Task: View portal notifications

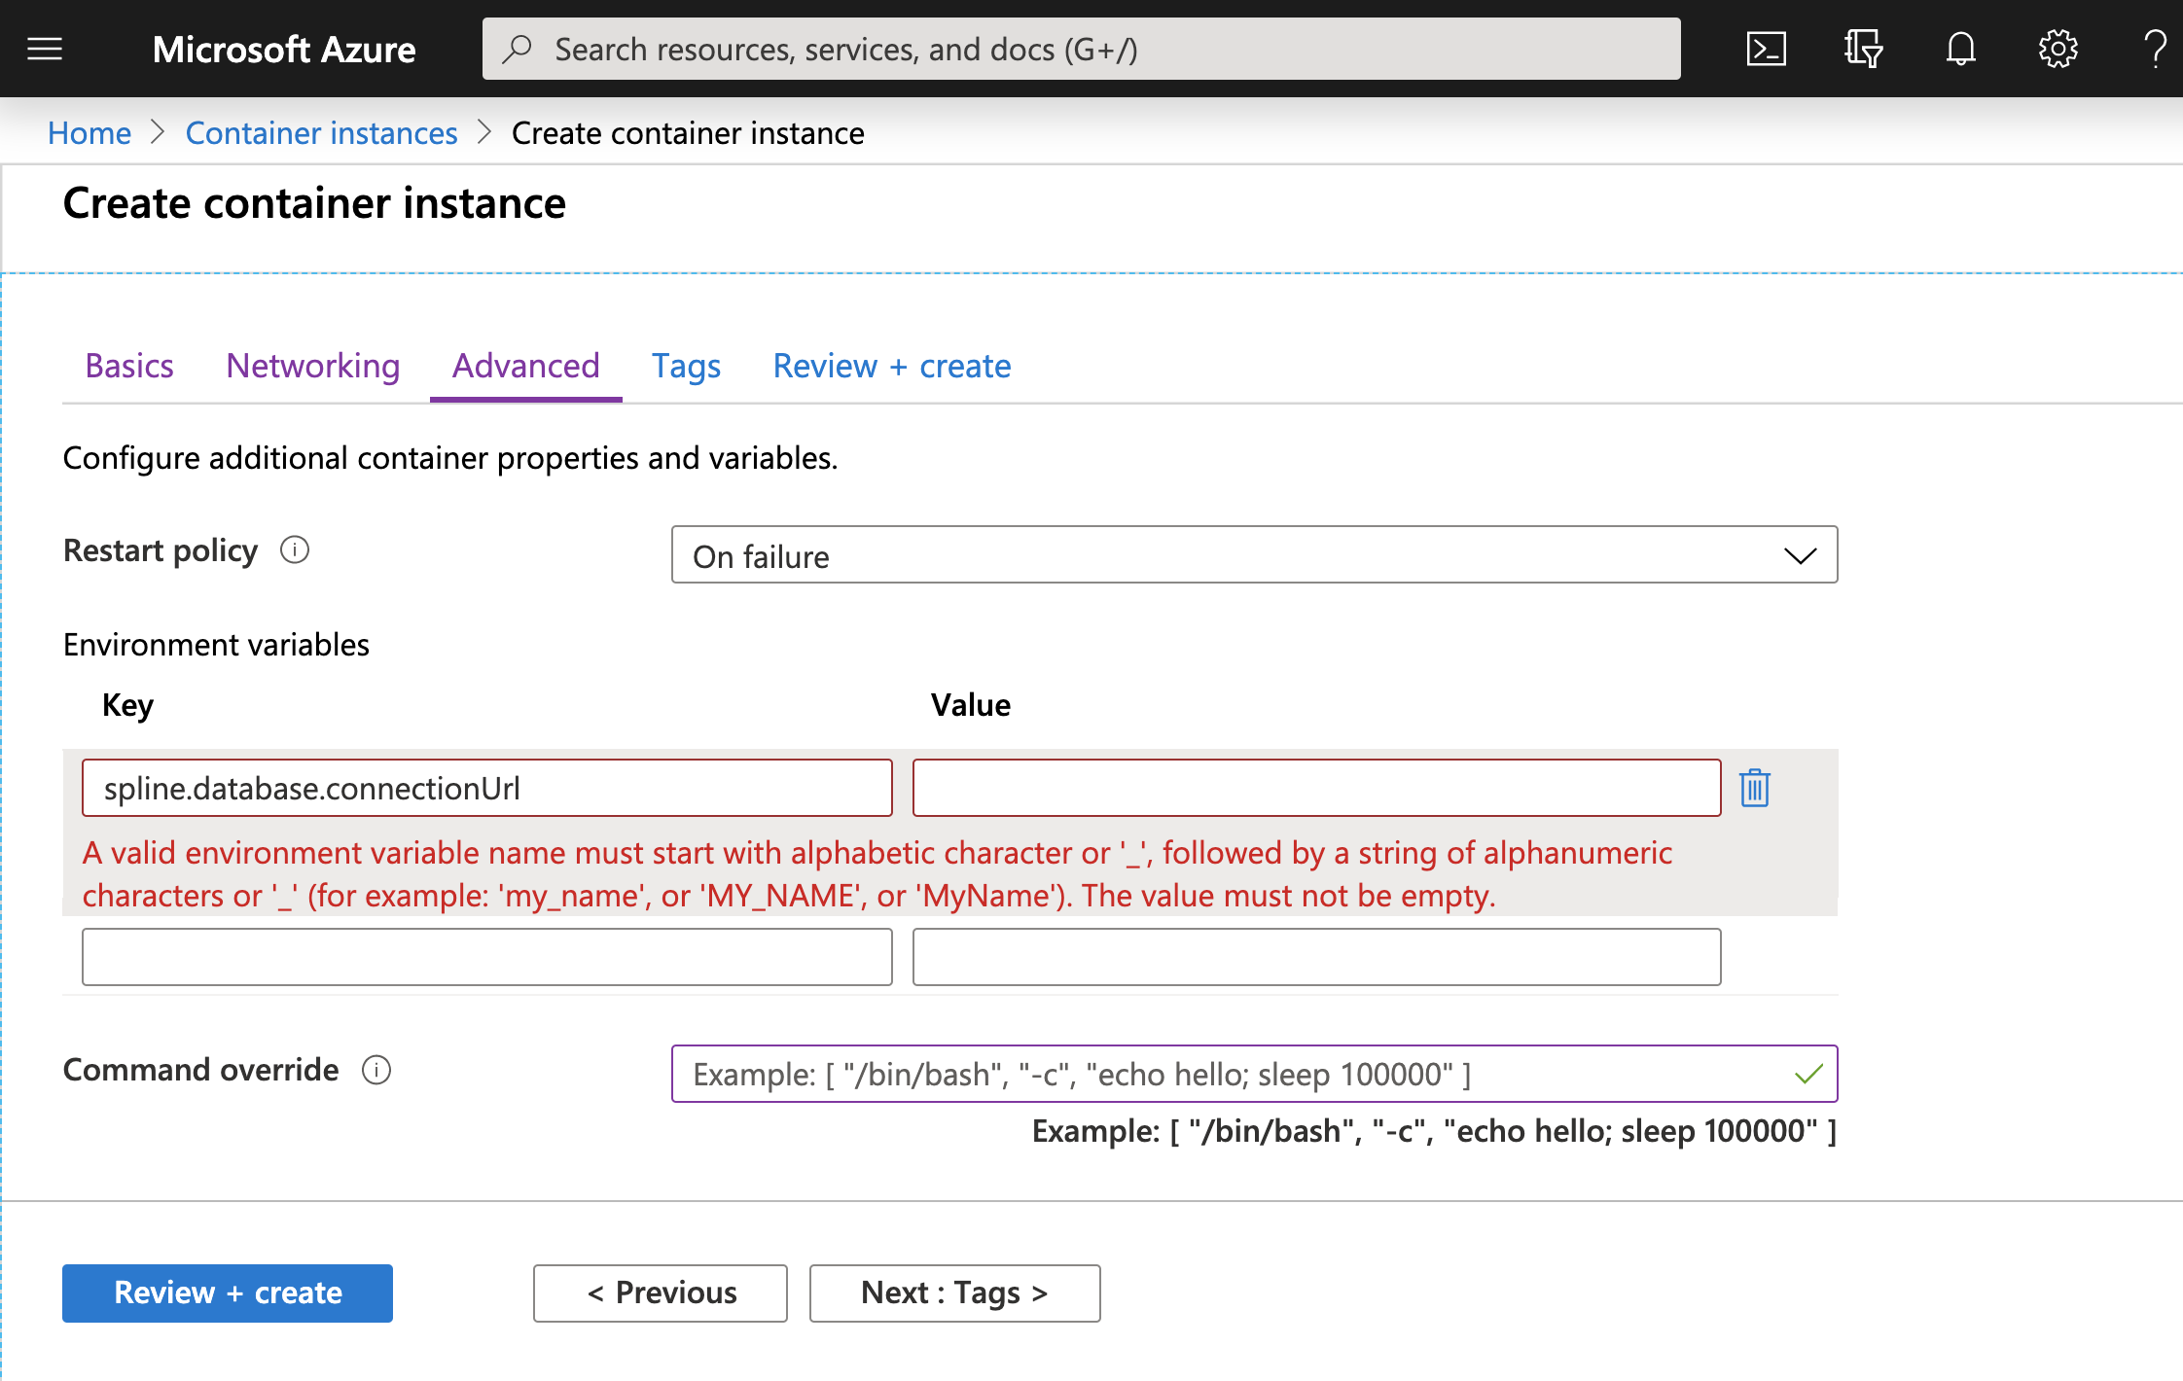Action: point(1961,48)
